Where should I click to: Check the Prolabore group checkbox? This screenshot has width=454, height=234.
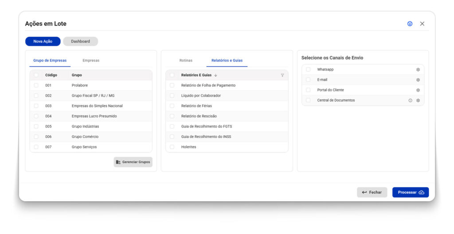(x=36, y=85)
